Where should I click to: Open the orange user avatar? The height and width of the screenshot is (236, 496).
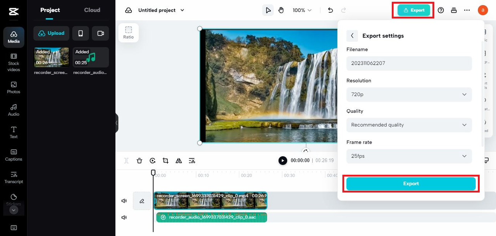[x=482, y=10]
